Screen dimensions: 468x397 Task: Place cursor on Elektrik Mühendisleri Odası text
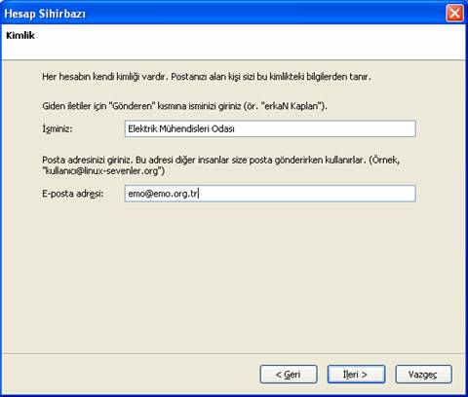point(181,128)
